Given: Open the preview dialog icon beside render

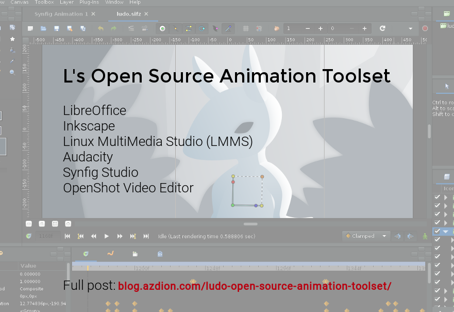Looking at the screenshot, I should (144, 28).
